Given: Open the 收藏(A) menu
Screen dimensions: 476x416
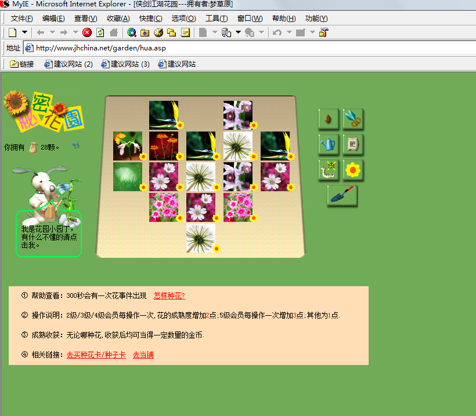Looking at the screenshot, I should (x=118, y=19).
